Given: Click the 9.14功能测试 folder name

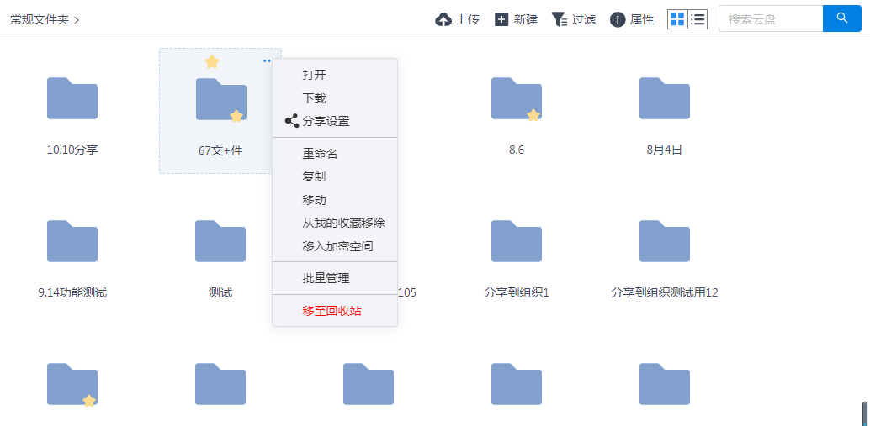Looking at the screenshot, I should click(x=72, y=292).
